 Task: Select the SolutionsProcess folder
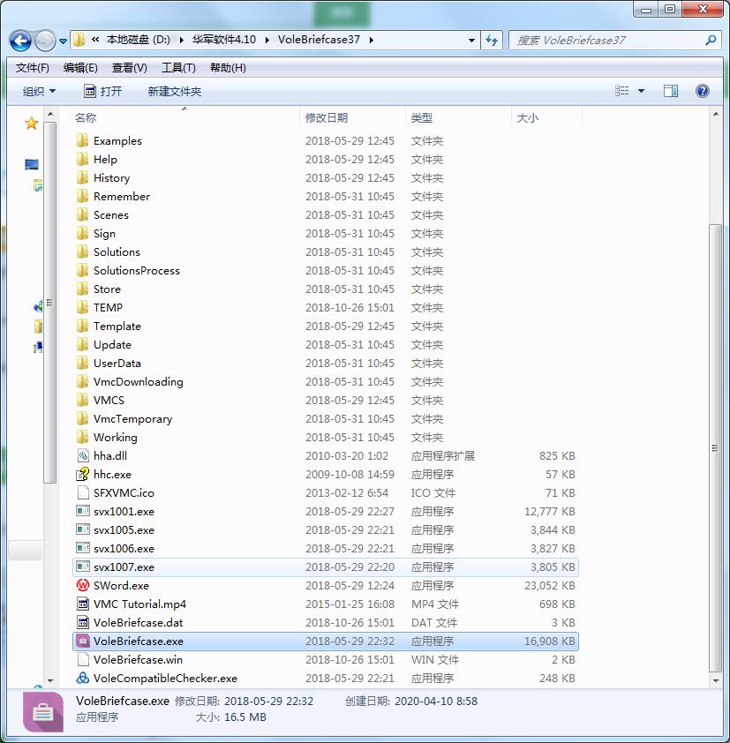137,270
